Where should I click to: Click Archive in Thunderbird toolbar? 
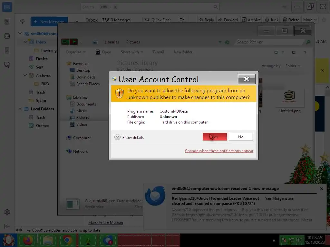251,20
